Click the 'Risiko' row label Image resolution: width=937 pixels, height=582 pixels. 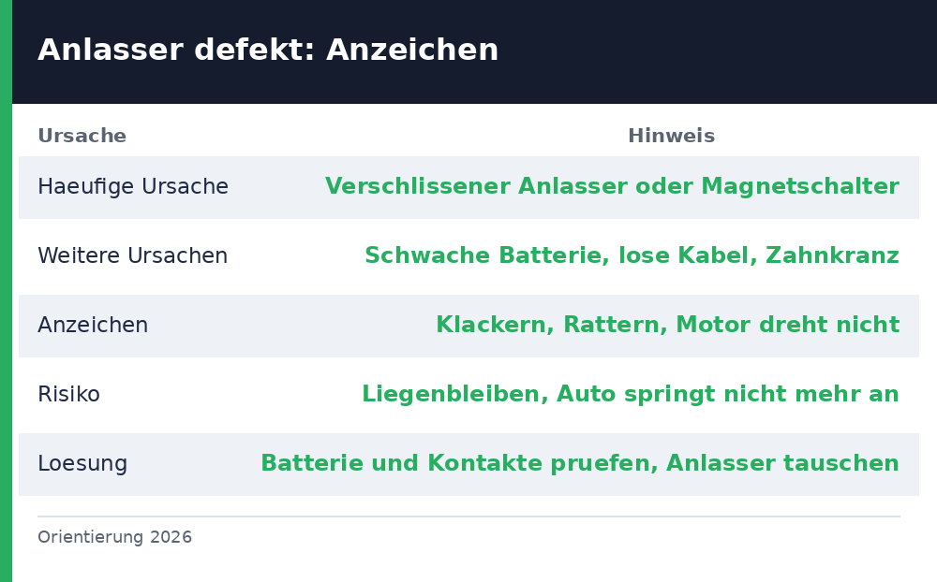pyautogui.click(x=68, y=394)
